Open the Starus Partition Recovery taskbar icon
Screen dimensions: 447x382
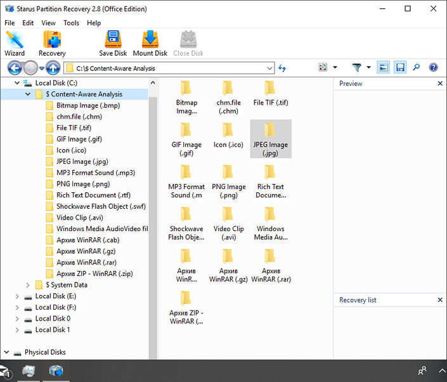click(x=56, y=371)
